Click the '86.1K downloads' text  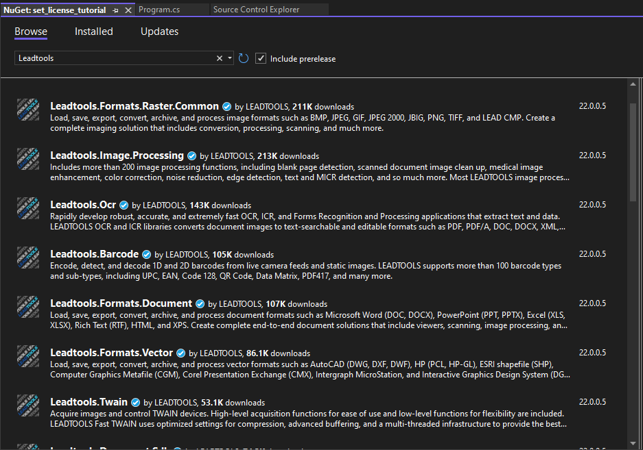tap(278, 354)
